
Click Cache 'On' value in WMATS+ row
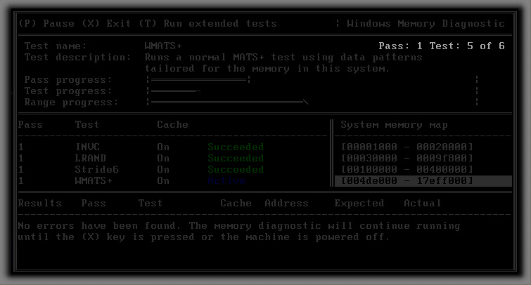(x=163, y=180)
